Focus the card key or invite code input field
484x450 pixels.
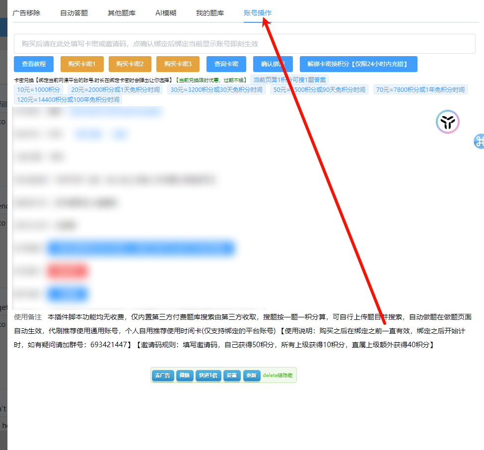pyautogui.click(x=244, y=44)
